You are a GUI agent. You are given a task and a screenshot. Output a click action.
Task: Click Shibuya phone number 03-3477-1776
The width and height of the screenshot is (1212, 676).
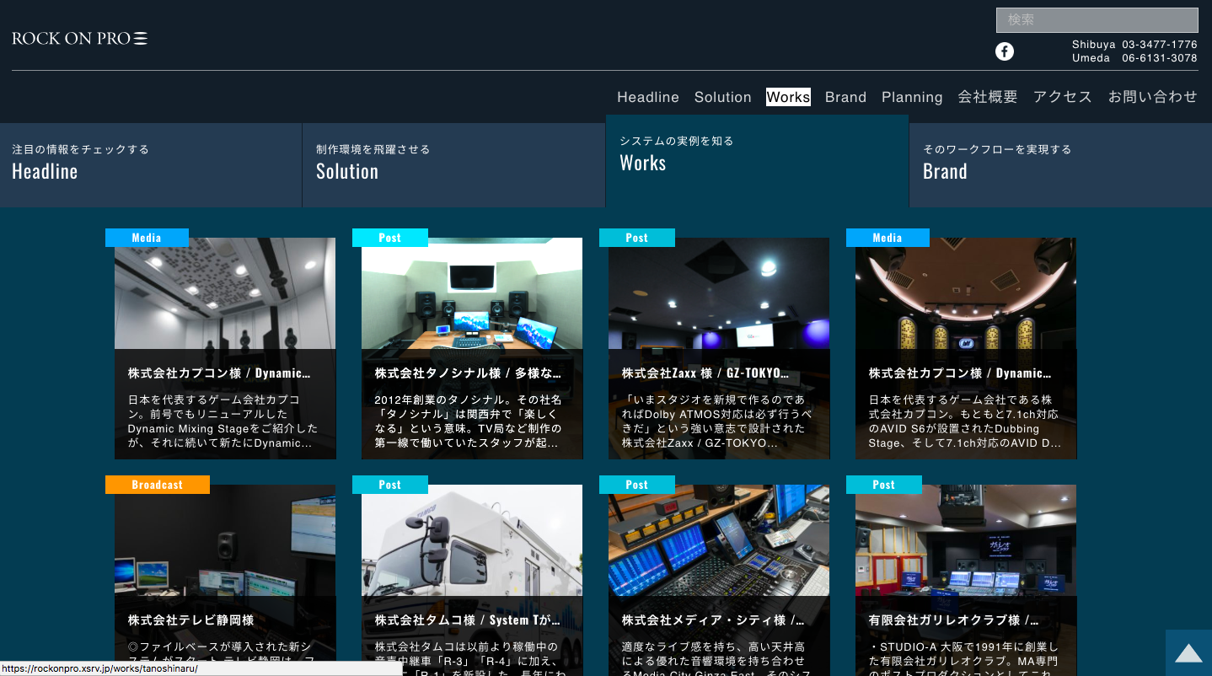1159,44
